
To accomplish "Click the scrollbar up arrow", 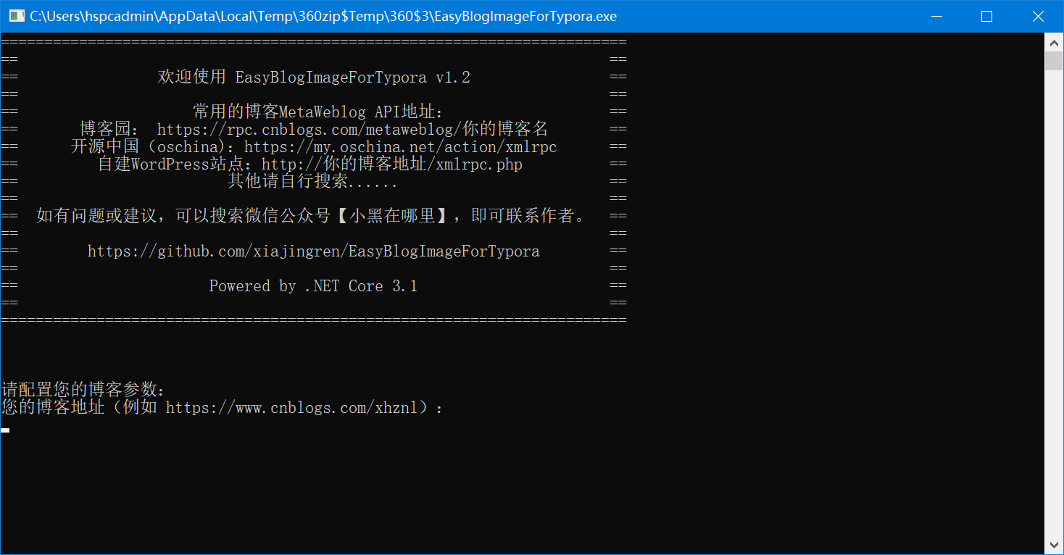I will click(x=1054, y=41).
